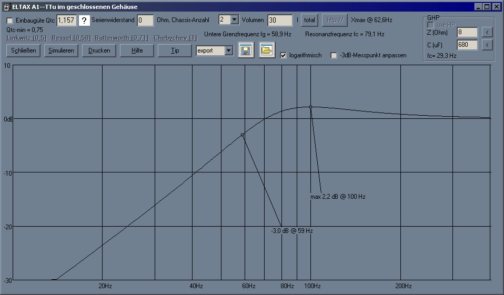Click the -3,0 dB point marker on curve
504x295 pixels.
pyautogui.click(x=243, y=135)
